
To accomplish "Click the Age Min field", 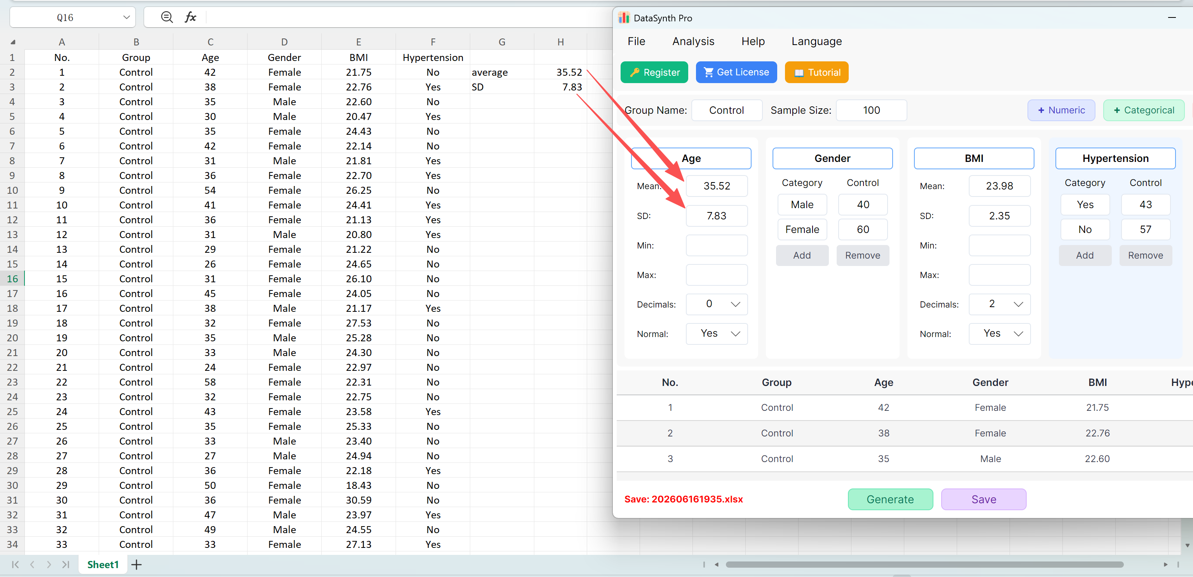I will point(717,245).
